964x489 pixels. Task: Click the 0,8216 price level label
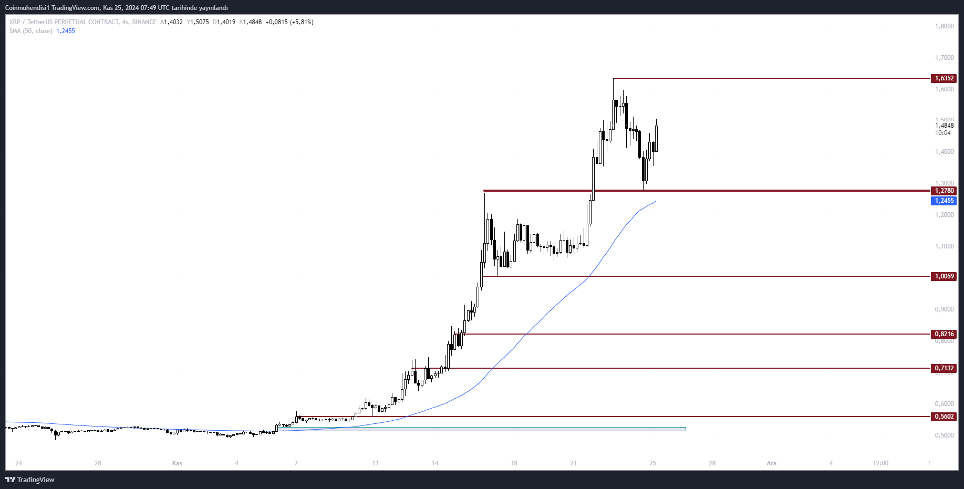point(944,334)
